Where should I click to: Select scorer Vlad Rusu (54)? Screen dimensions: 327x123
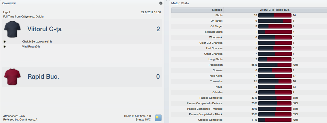31,46
